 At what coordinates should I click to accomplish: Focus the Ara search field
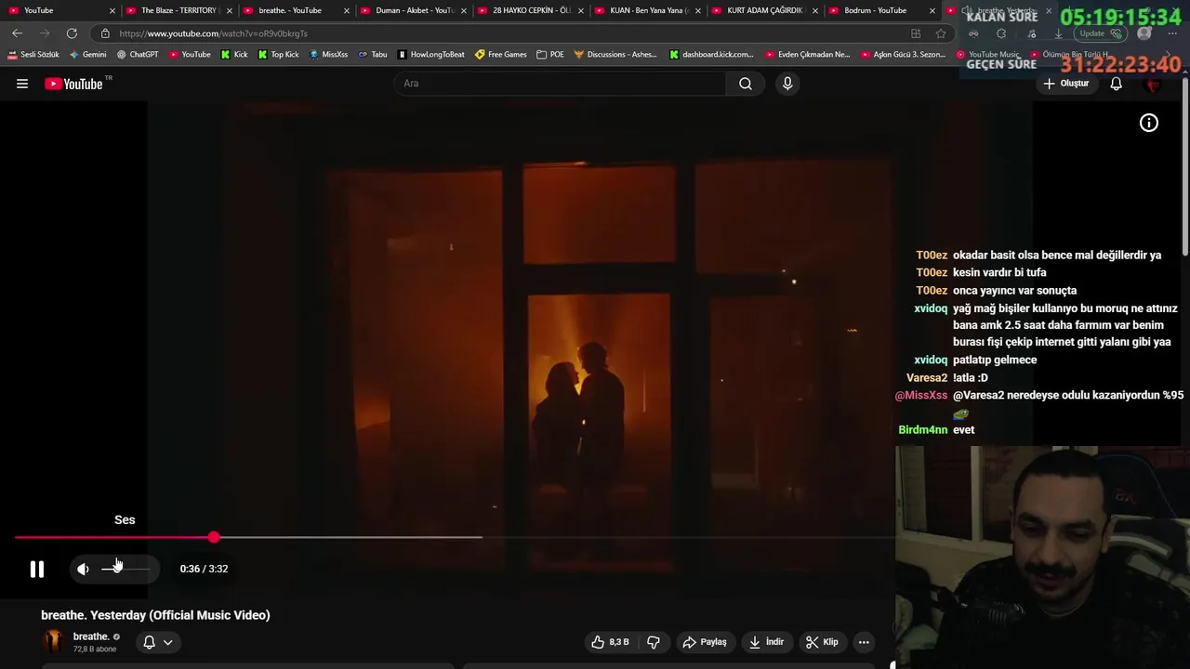560,84
